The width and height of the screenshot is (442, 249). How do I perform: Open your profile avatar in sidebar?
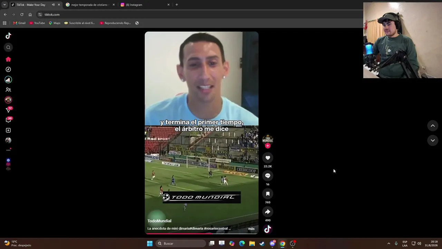(8, 140)
